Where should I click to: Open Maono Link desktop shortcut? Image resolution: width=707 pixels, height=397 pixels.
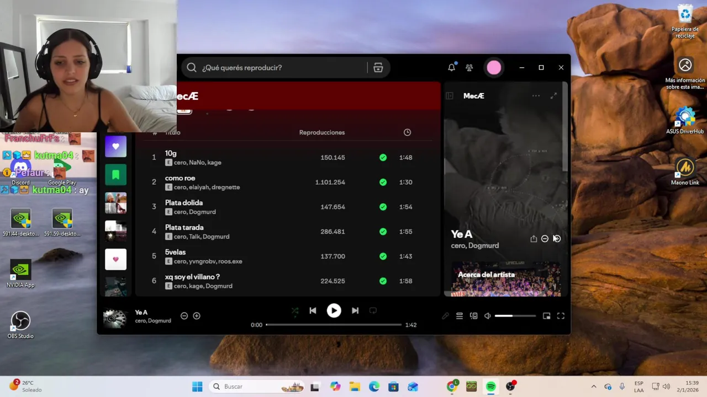pos(685,171)
